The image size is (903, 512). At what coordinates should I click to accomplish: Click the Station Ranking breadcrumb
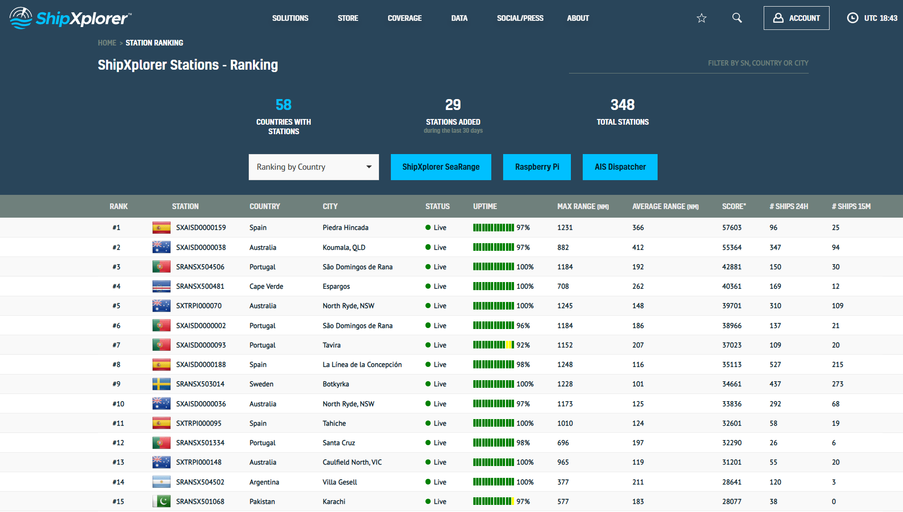(154, 43)
